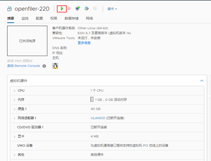The width and height of the screenshot is (211, 161).
Task: Open the 权限 tab
Action: (54, 18)
